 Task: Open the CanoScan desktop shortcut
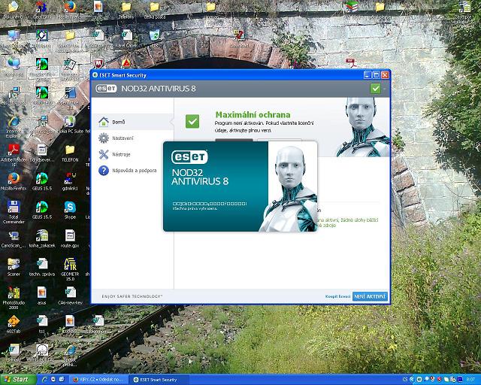[14, 239]
